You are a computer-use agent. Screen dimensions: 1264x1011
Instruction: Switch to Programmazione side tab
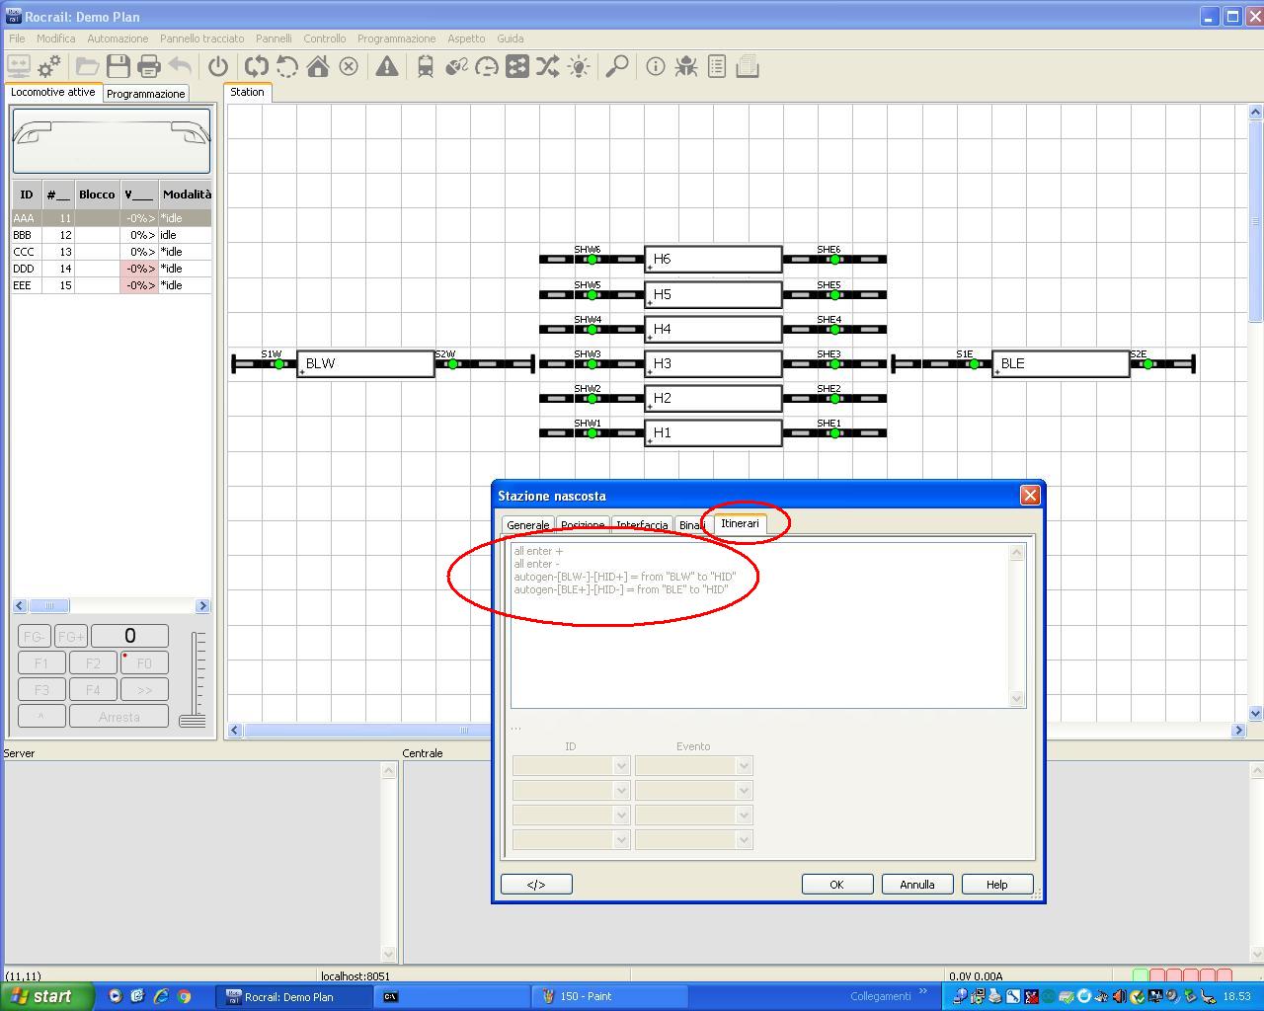pyautogui.click(x=146, y=94)
